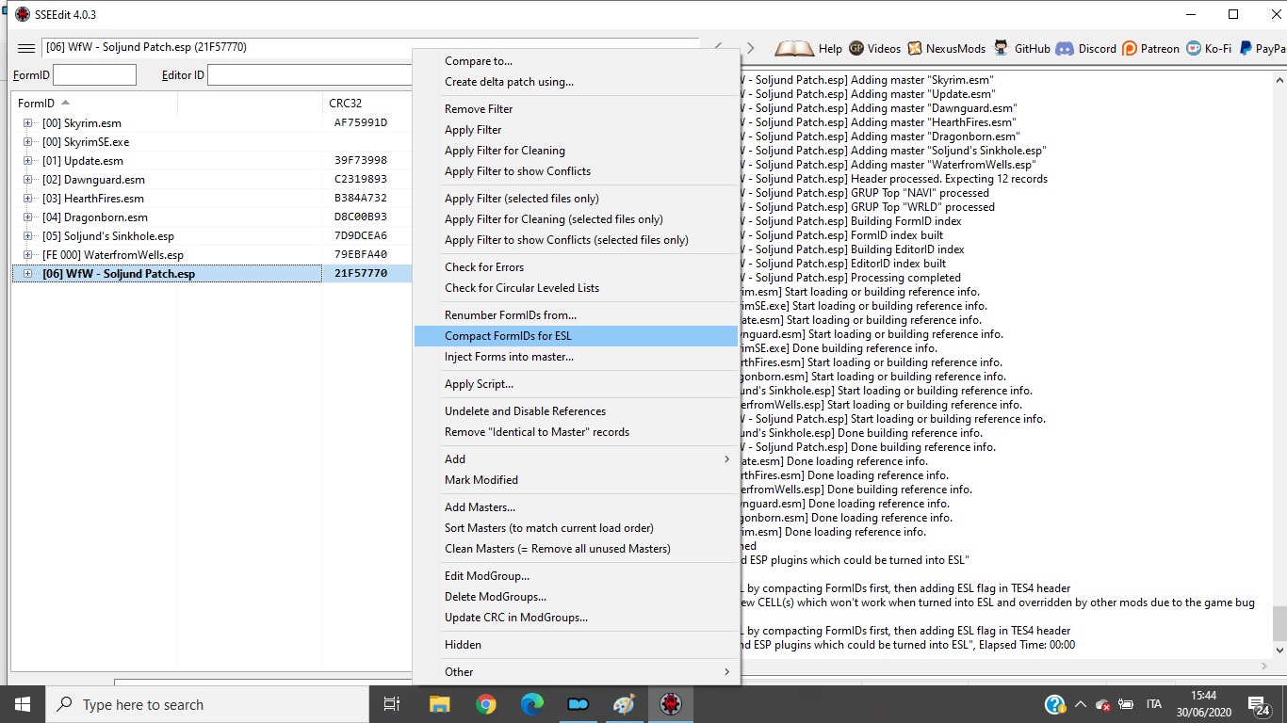Expand the WfW - Soljund Patch.esp node

(x=28, y=274)
